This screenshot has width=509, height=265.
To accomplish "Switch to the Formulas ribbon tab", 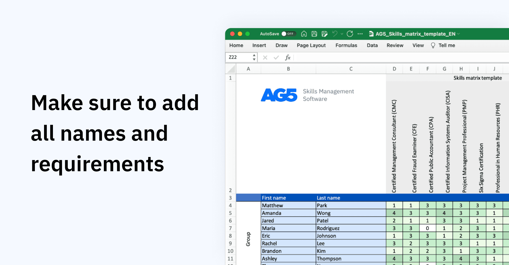I will coord(346,45).
